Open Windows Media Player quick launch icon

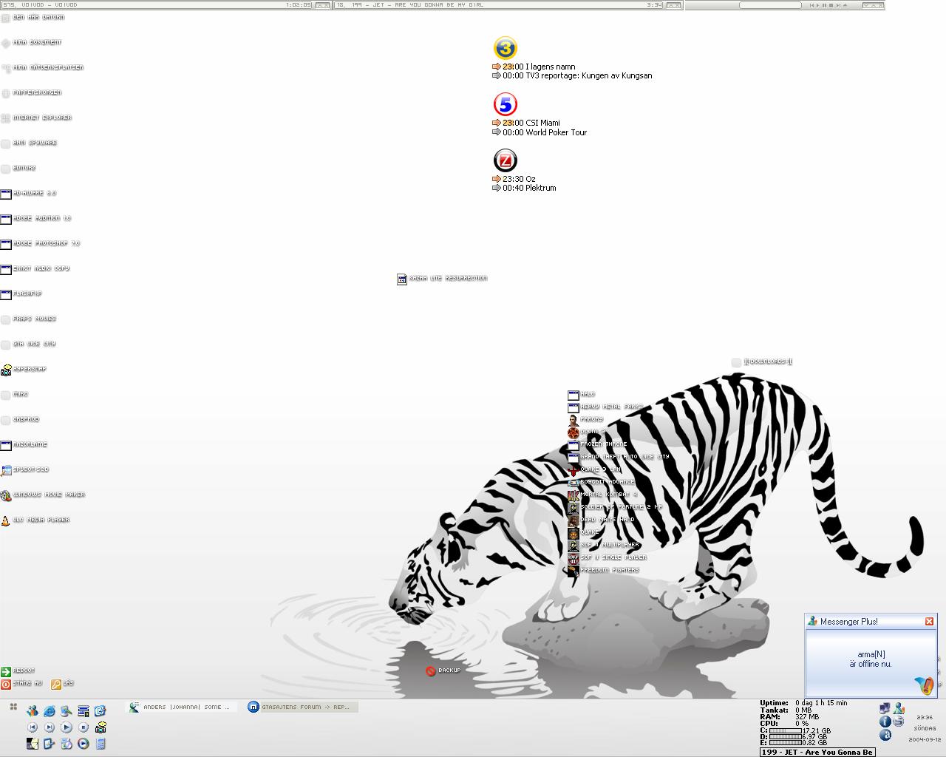click(x=84, y=744)
